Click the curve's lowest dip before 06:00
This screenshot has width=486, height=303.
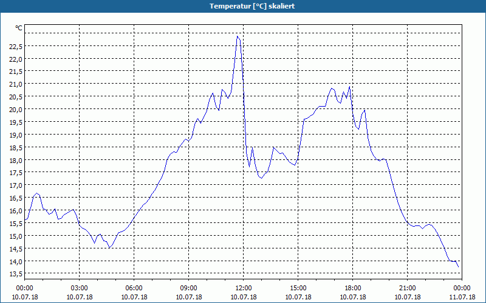[x=109, y=248]
